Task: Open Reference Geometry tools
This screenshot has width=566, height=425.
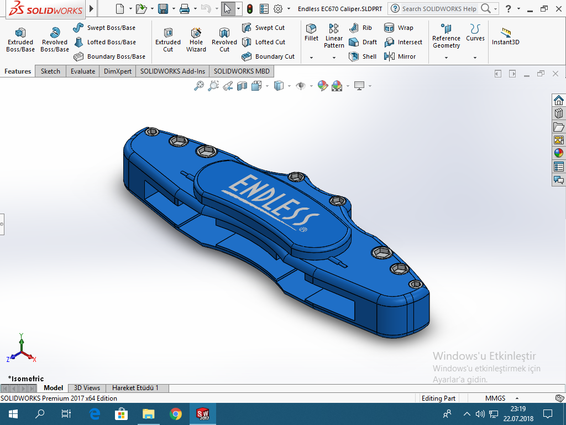Action: tap(446, 36)
